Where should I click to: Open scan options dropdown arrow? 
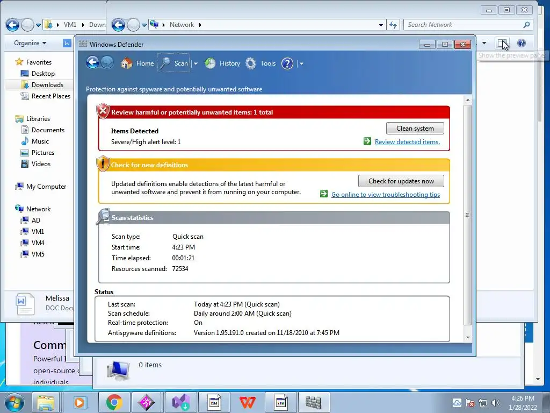coord(196,63)
